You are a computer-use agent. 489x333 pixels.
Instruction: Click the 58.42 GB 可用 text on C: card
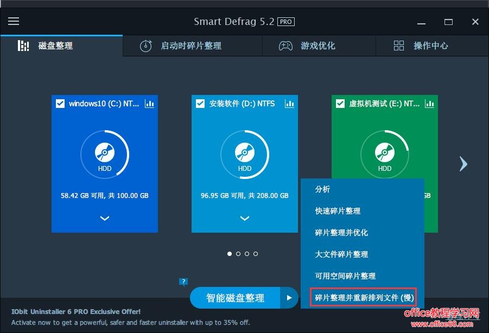(105, 196)
